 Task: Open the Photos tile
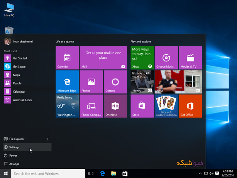91,82
